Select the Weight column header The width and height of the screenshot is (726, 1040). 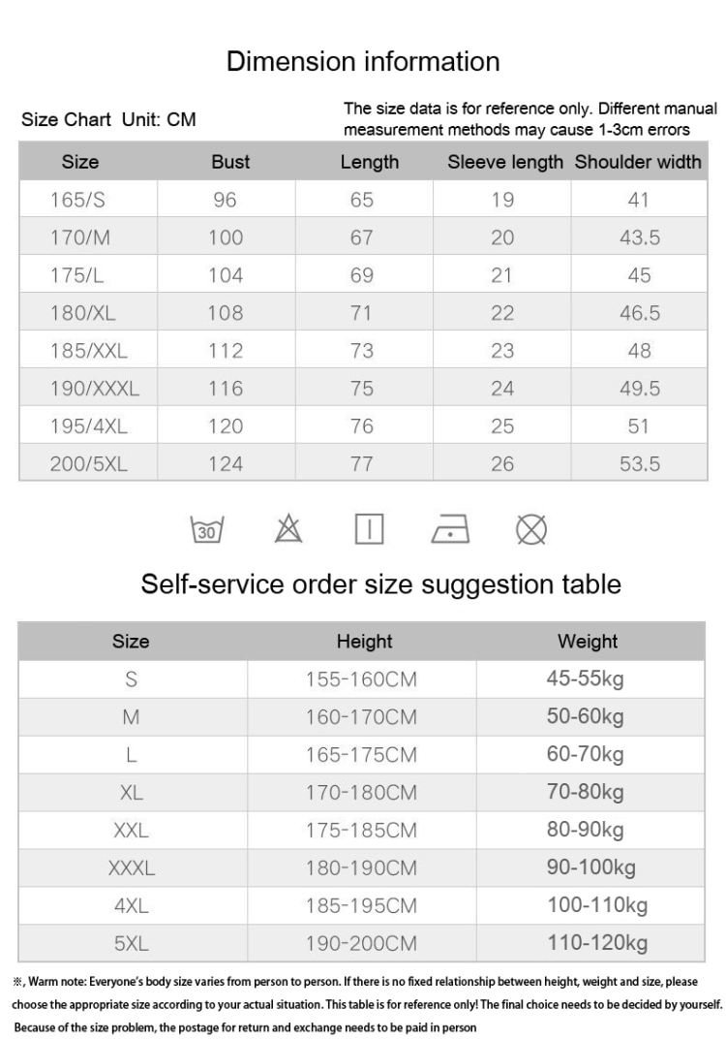pos(588,641)
